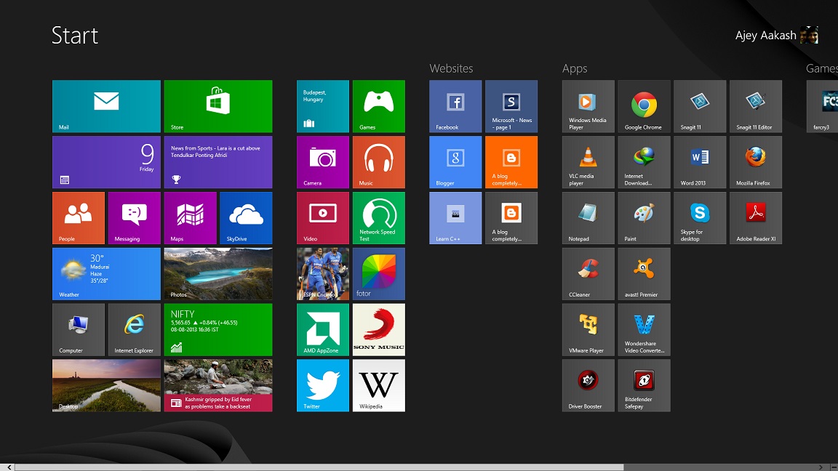The height and width of the screenshot is (471, 838).
Task: Open the ESPN Cricinfo tile
Action: pyautogui.click(x=323, y=273)
